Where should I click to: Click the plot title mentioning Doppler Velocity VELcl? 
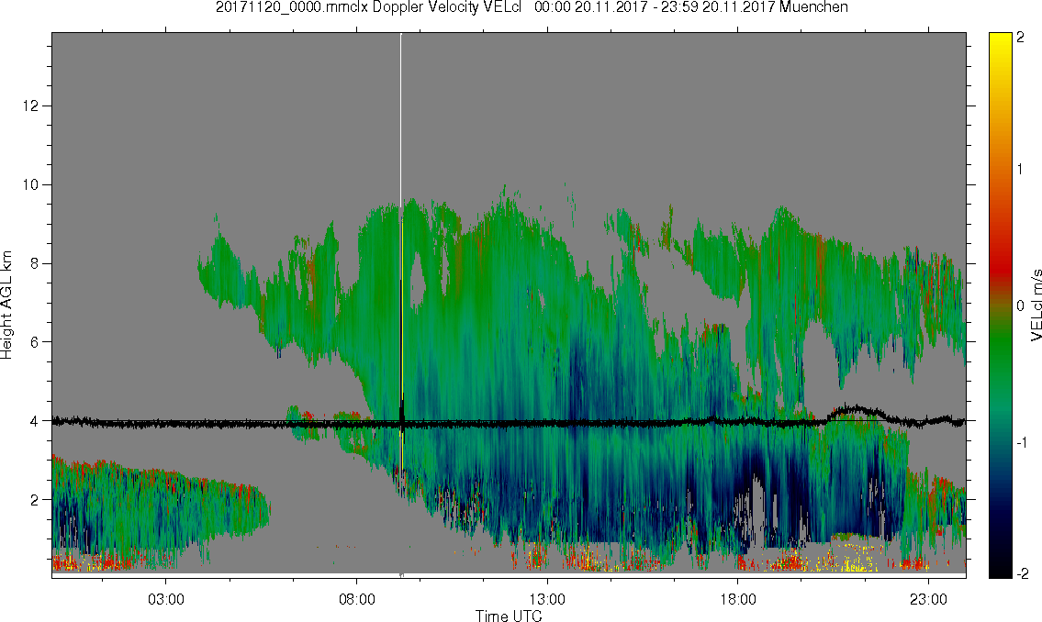click(532, 7)
